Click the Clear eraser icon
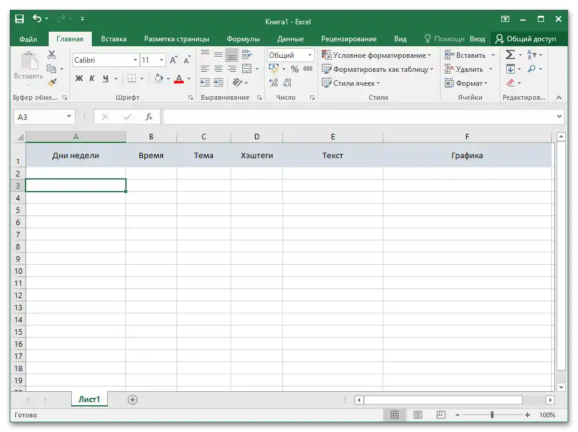Image resolution: width=578 pixels, height=432 pixels. coord(510,83)
